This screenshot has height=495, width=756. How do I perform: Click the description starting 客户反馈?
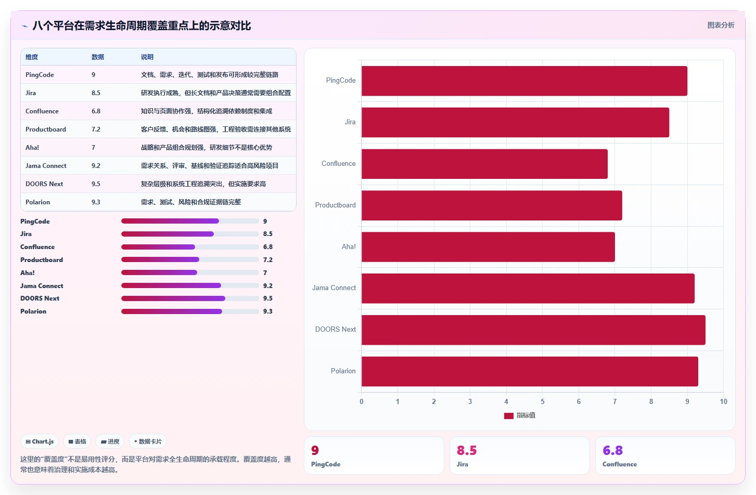(x=216, y=129)
